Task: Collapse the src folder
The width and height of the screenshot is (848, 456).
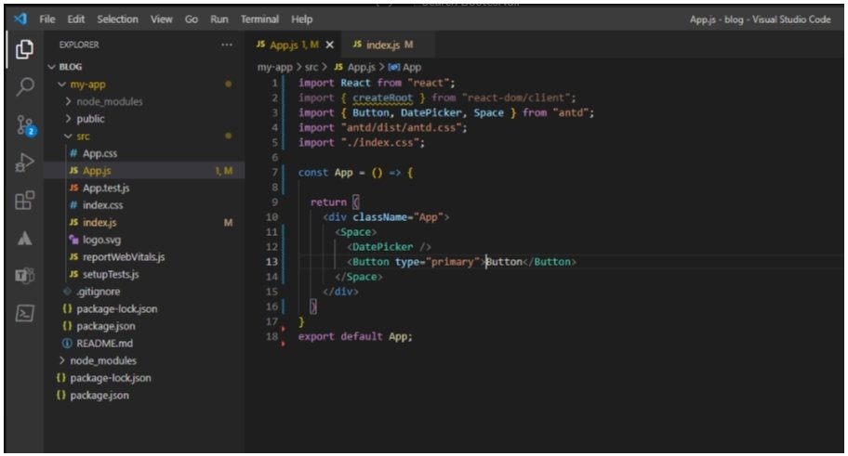Action: (x=83, y=137)
